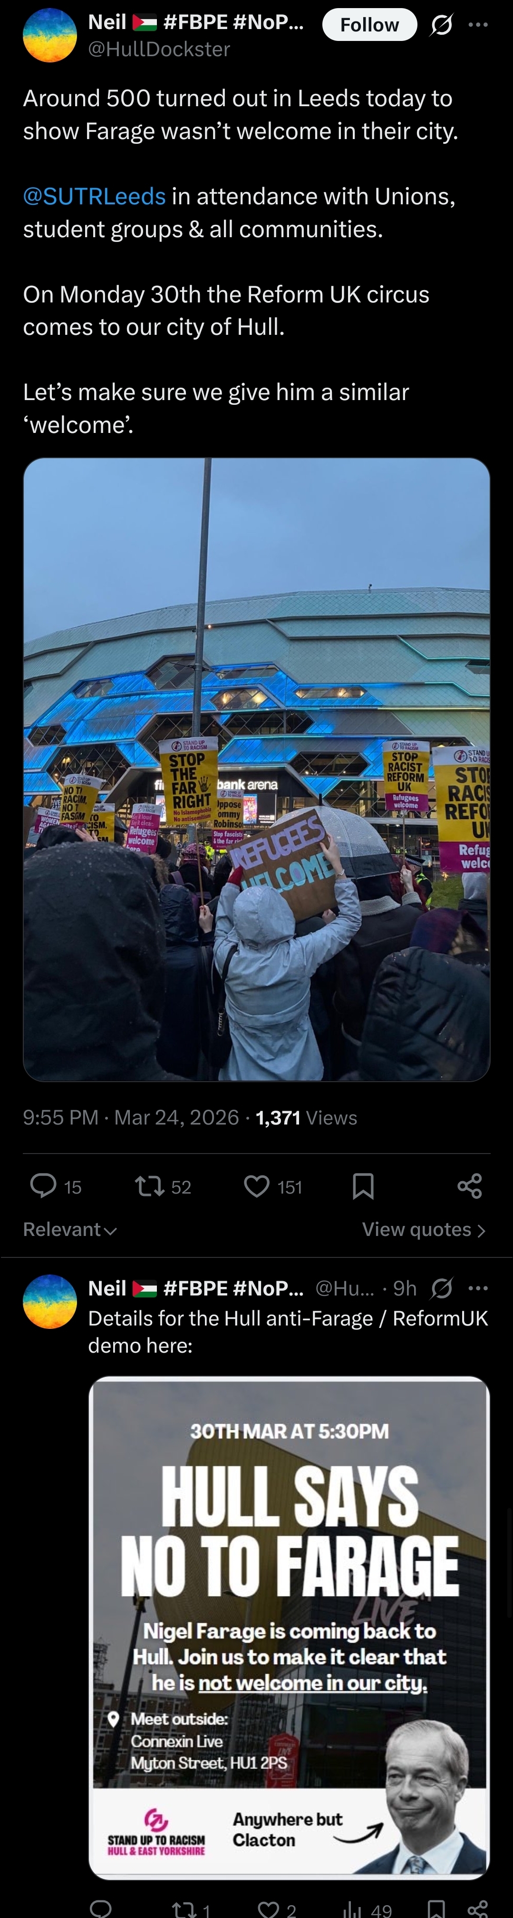Open share options for the main tweet
The image size is (513, 1918).
pyautogui.click(x=469, y=1185)
